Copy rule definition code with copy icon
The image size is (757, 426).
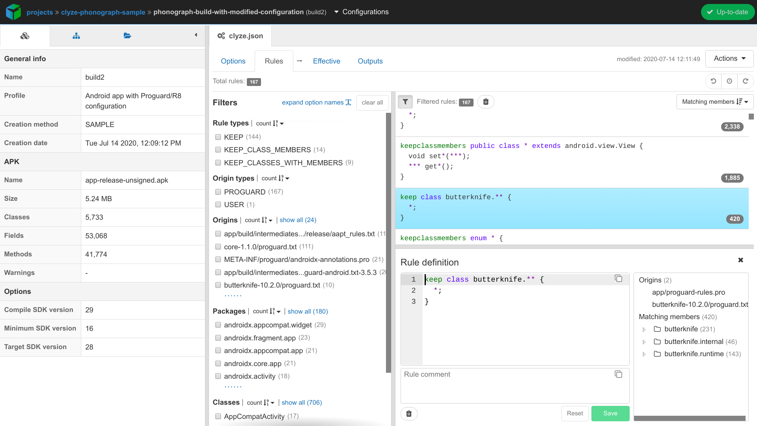pyautogui.click(x=618, y=278)
